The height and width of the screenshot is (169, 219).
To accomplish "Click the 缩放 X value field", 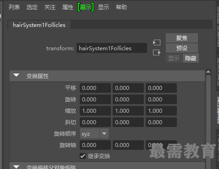I will (x=95, y=111).
